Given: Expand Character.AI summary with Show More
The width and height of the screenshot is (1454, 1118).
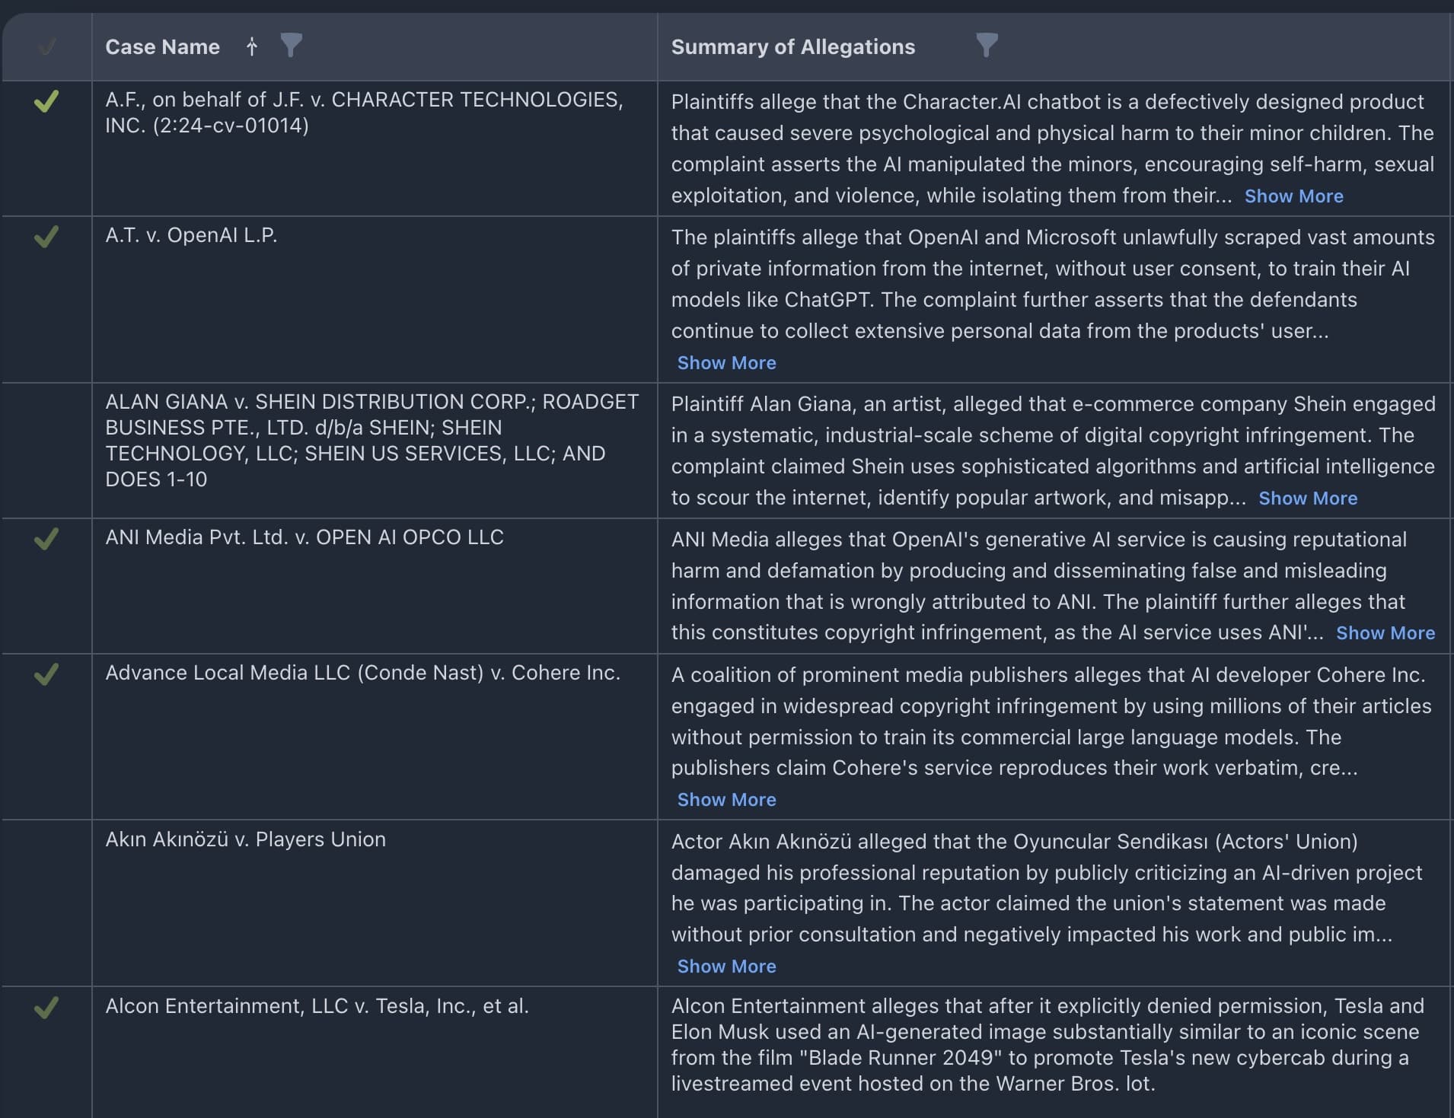Looking at the screenshot, I should coord(1293,196).
